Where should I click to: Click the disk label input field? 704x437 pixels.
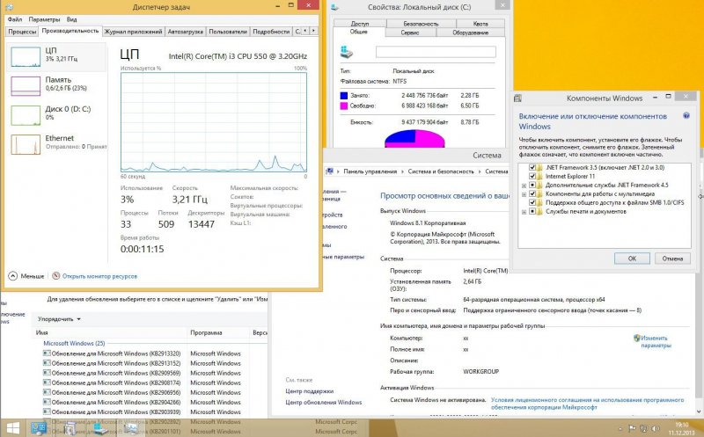coord(436,52)
